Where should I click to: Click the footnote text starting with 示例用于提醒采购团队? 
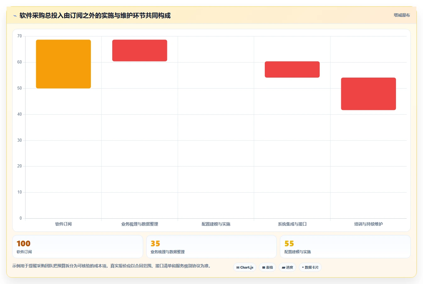pos(111,266)
